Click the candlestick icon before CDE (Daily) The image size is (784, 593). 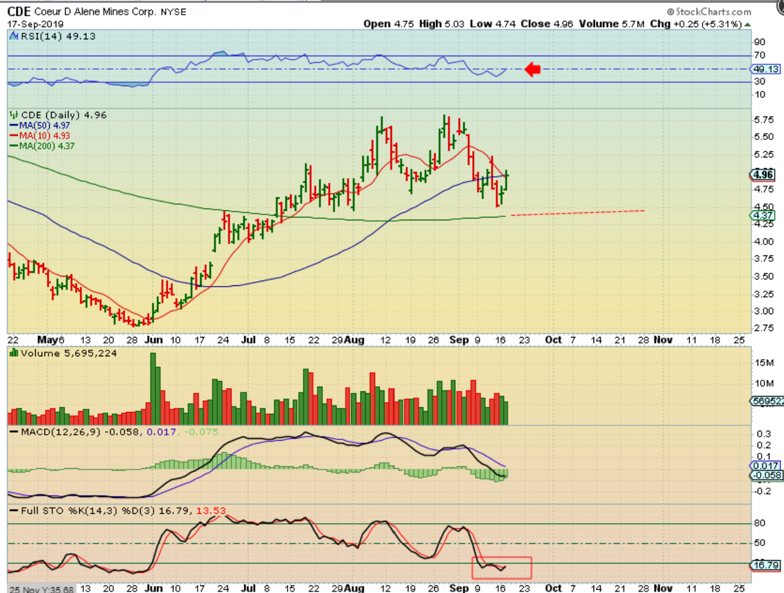tap(14, 115)
